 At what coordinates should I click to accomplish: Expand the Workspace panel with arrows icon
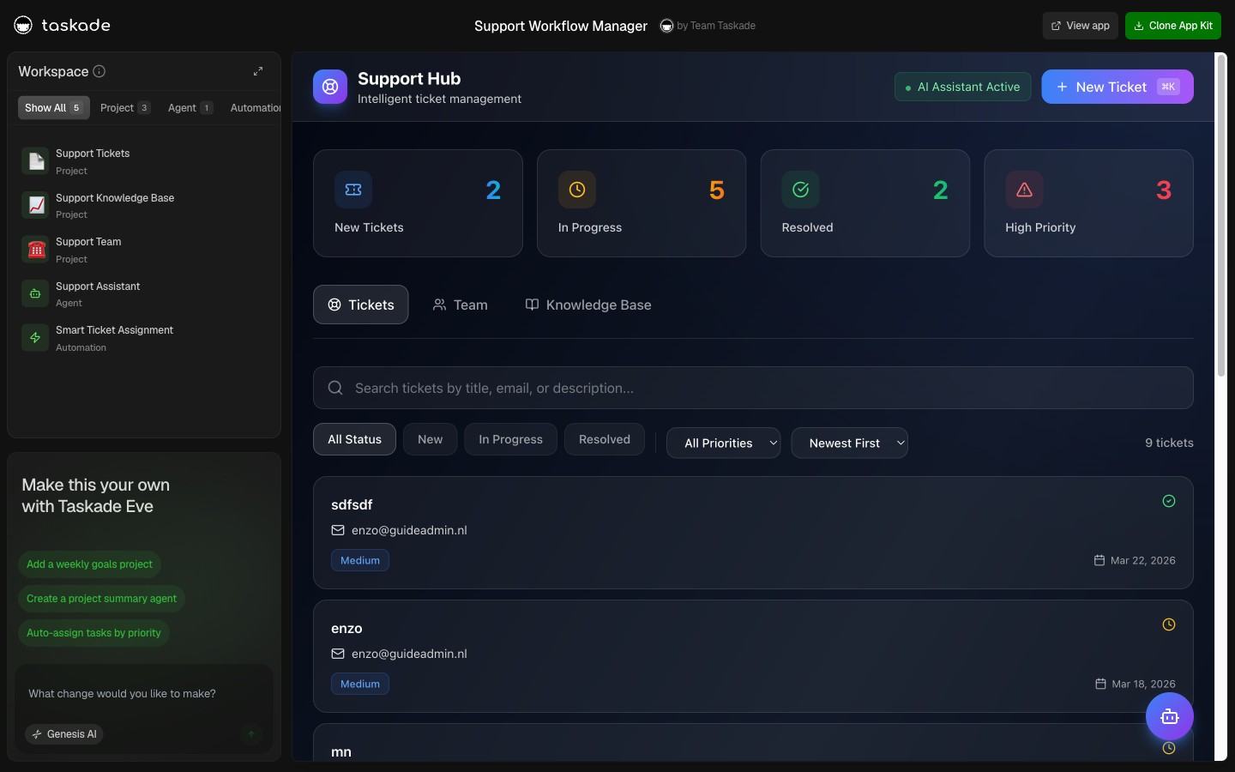tap(258, 71)
